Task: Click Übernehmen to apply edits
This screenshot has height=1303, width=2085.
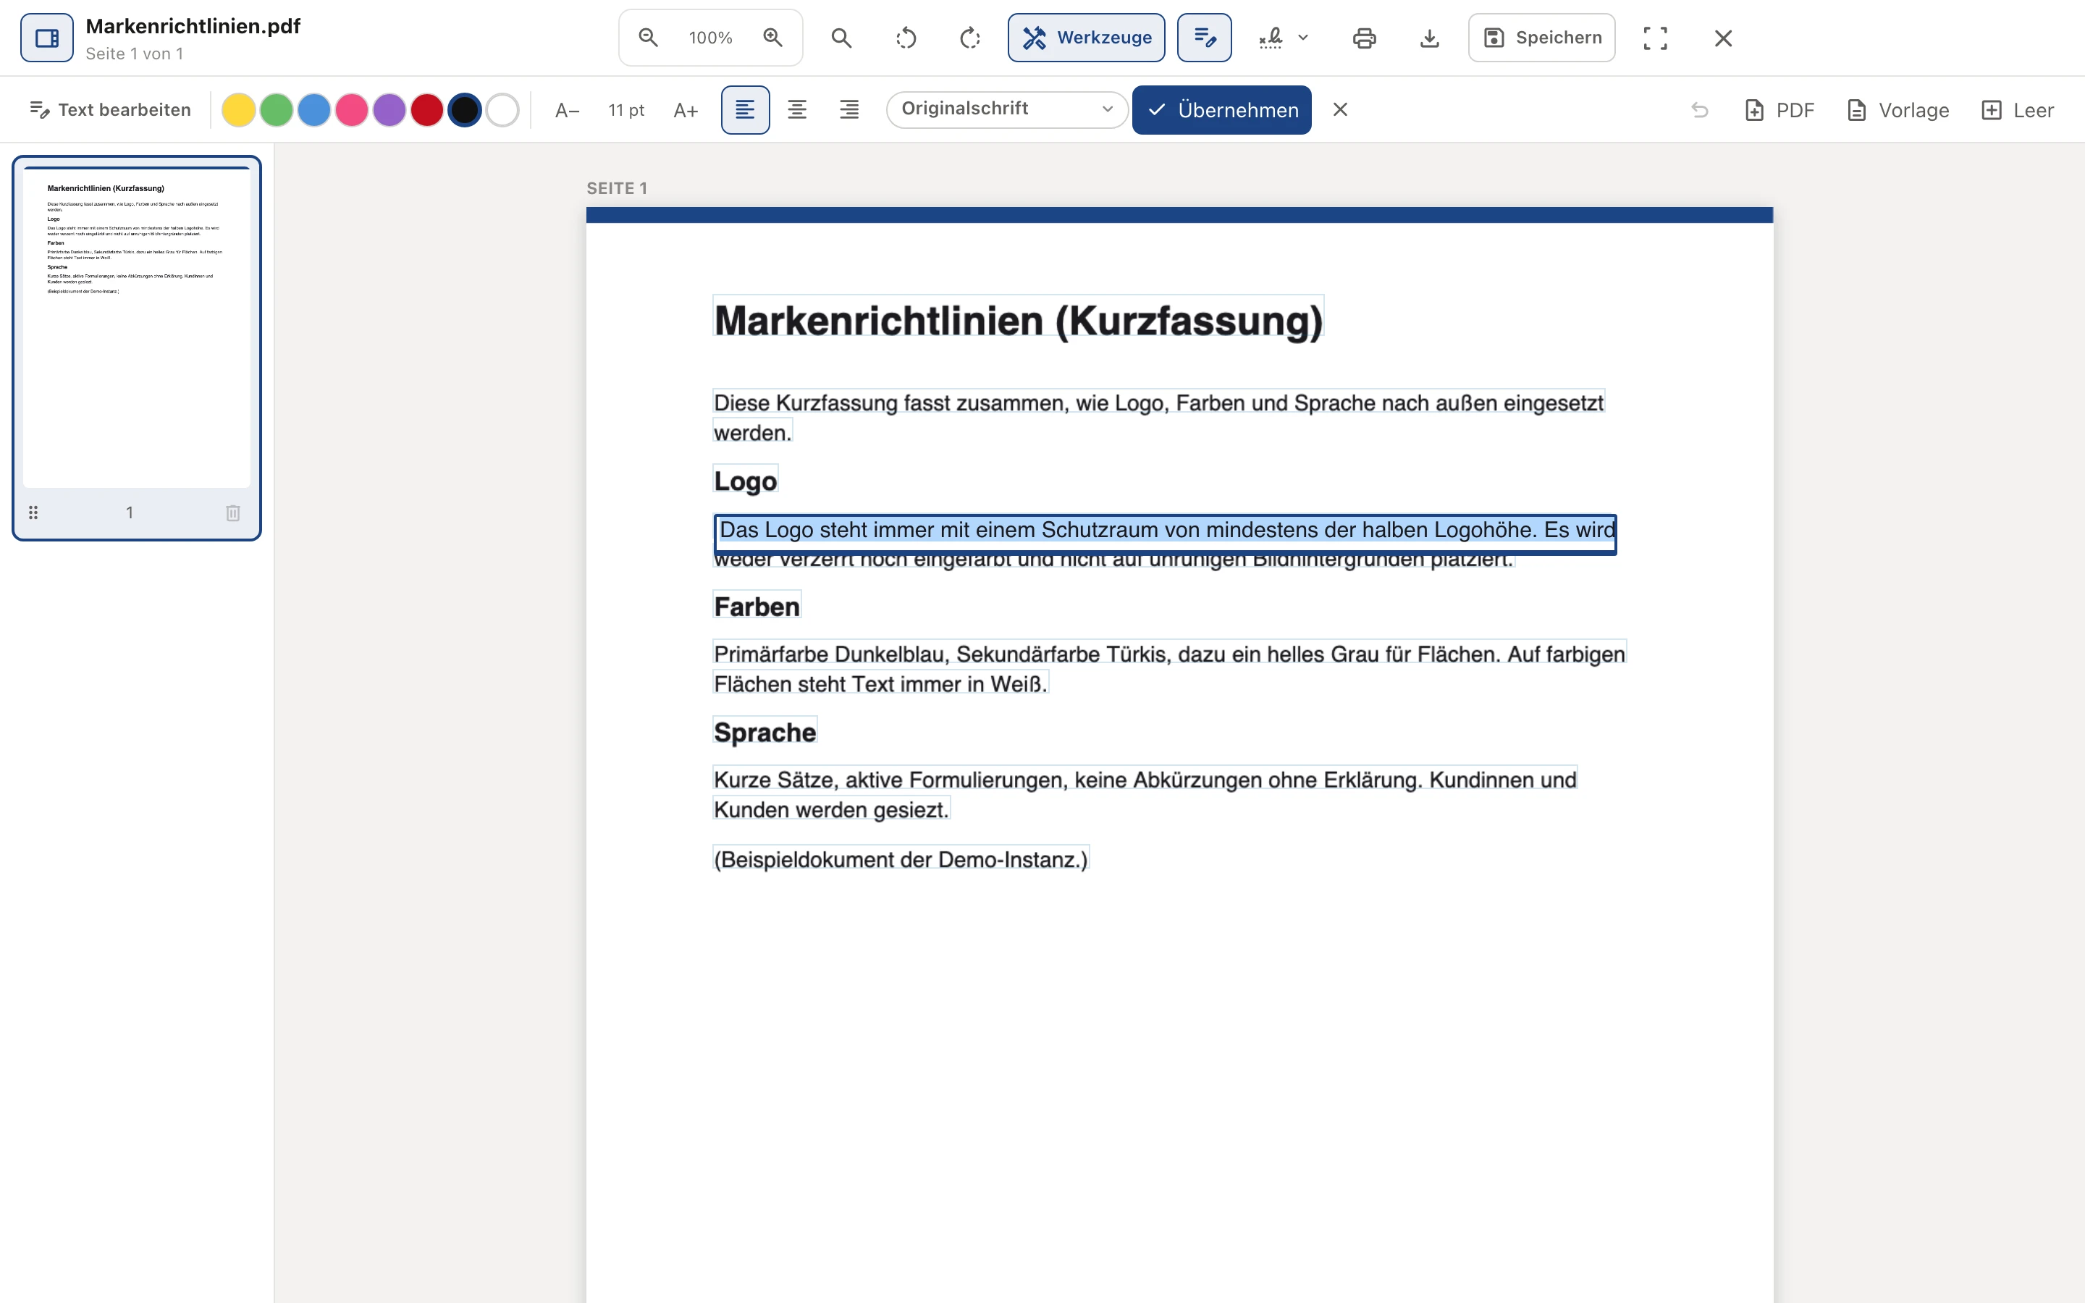Action: 1222,110
